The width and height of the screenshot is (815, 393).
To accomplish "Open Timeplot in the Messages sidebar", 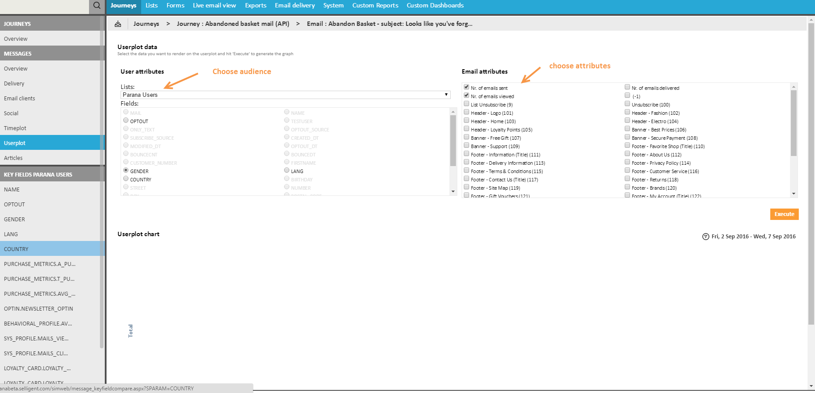I will click(15, 128).
